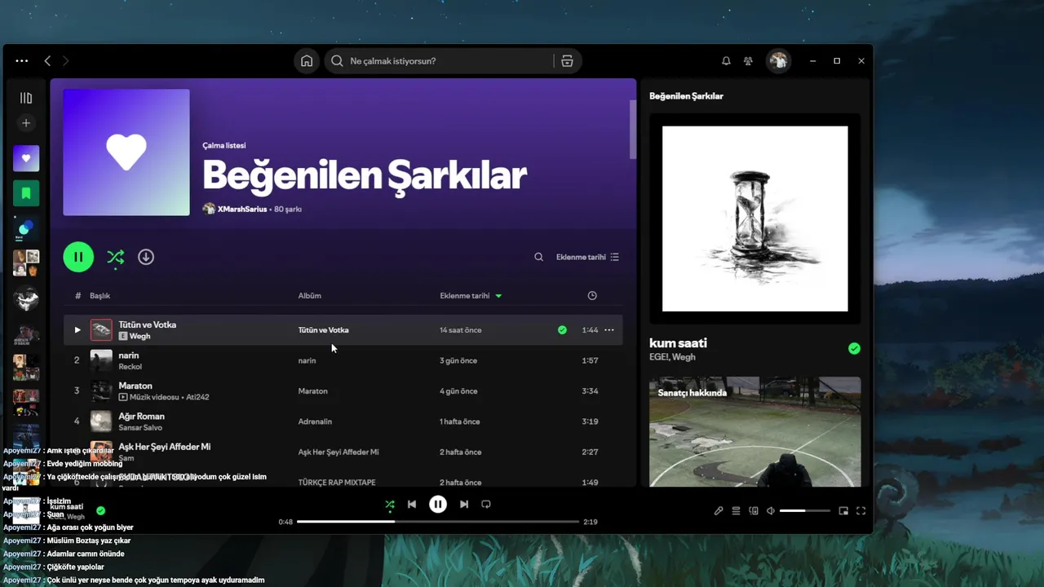The image size is (1044, 587).
Task: Download the Beğenilen Şarkılar playlist
Action: pyautogui.click(x=146, y=257)
